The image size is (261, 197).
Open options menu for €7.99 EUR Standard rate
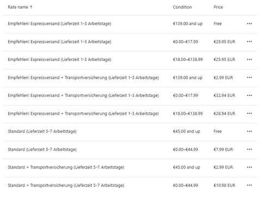[249, 149]
